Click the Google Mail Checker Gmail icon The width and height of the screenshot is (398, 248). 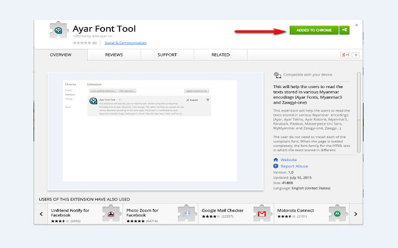click(x=262, y=213)
